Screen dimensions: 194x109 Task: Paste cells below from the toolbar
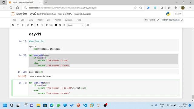[x=32, y=25]
